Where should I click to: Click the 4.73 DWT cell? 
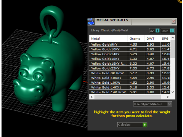coord(152,68)
